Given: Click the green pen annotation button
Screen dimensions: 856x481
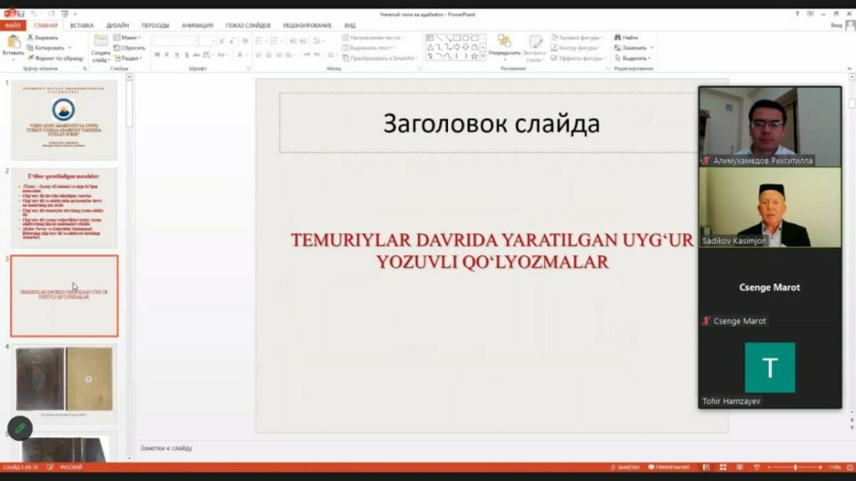Looking at the screenshot, I should click(20, 428).
